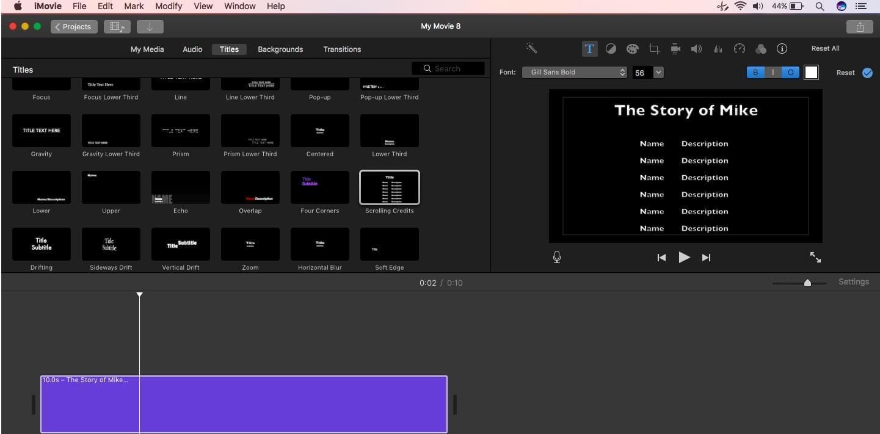The height and width of the screenshot is (434, 880).
Task: Enable italic text formatting
Action: 773,72
